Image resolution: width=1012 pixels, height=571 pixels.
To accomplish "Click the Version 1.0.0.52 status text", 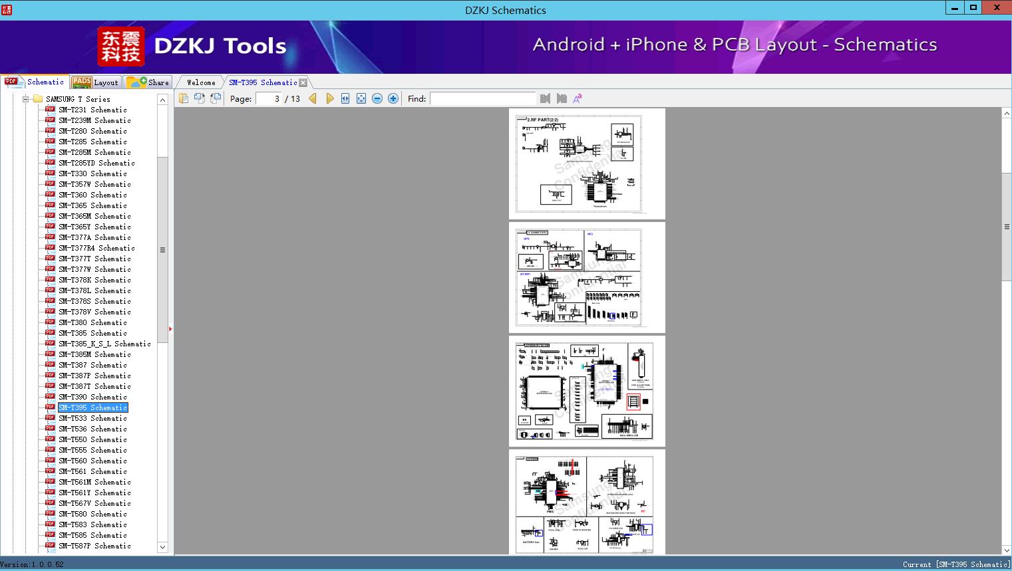I will tap(32, 564).
